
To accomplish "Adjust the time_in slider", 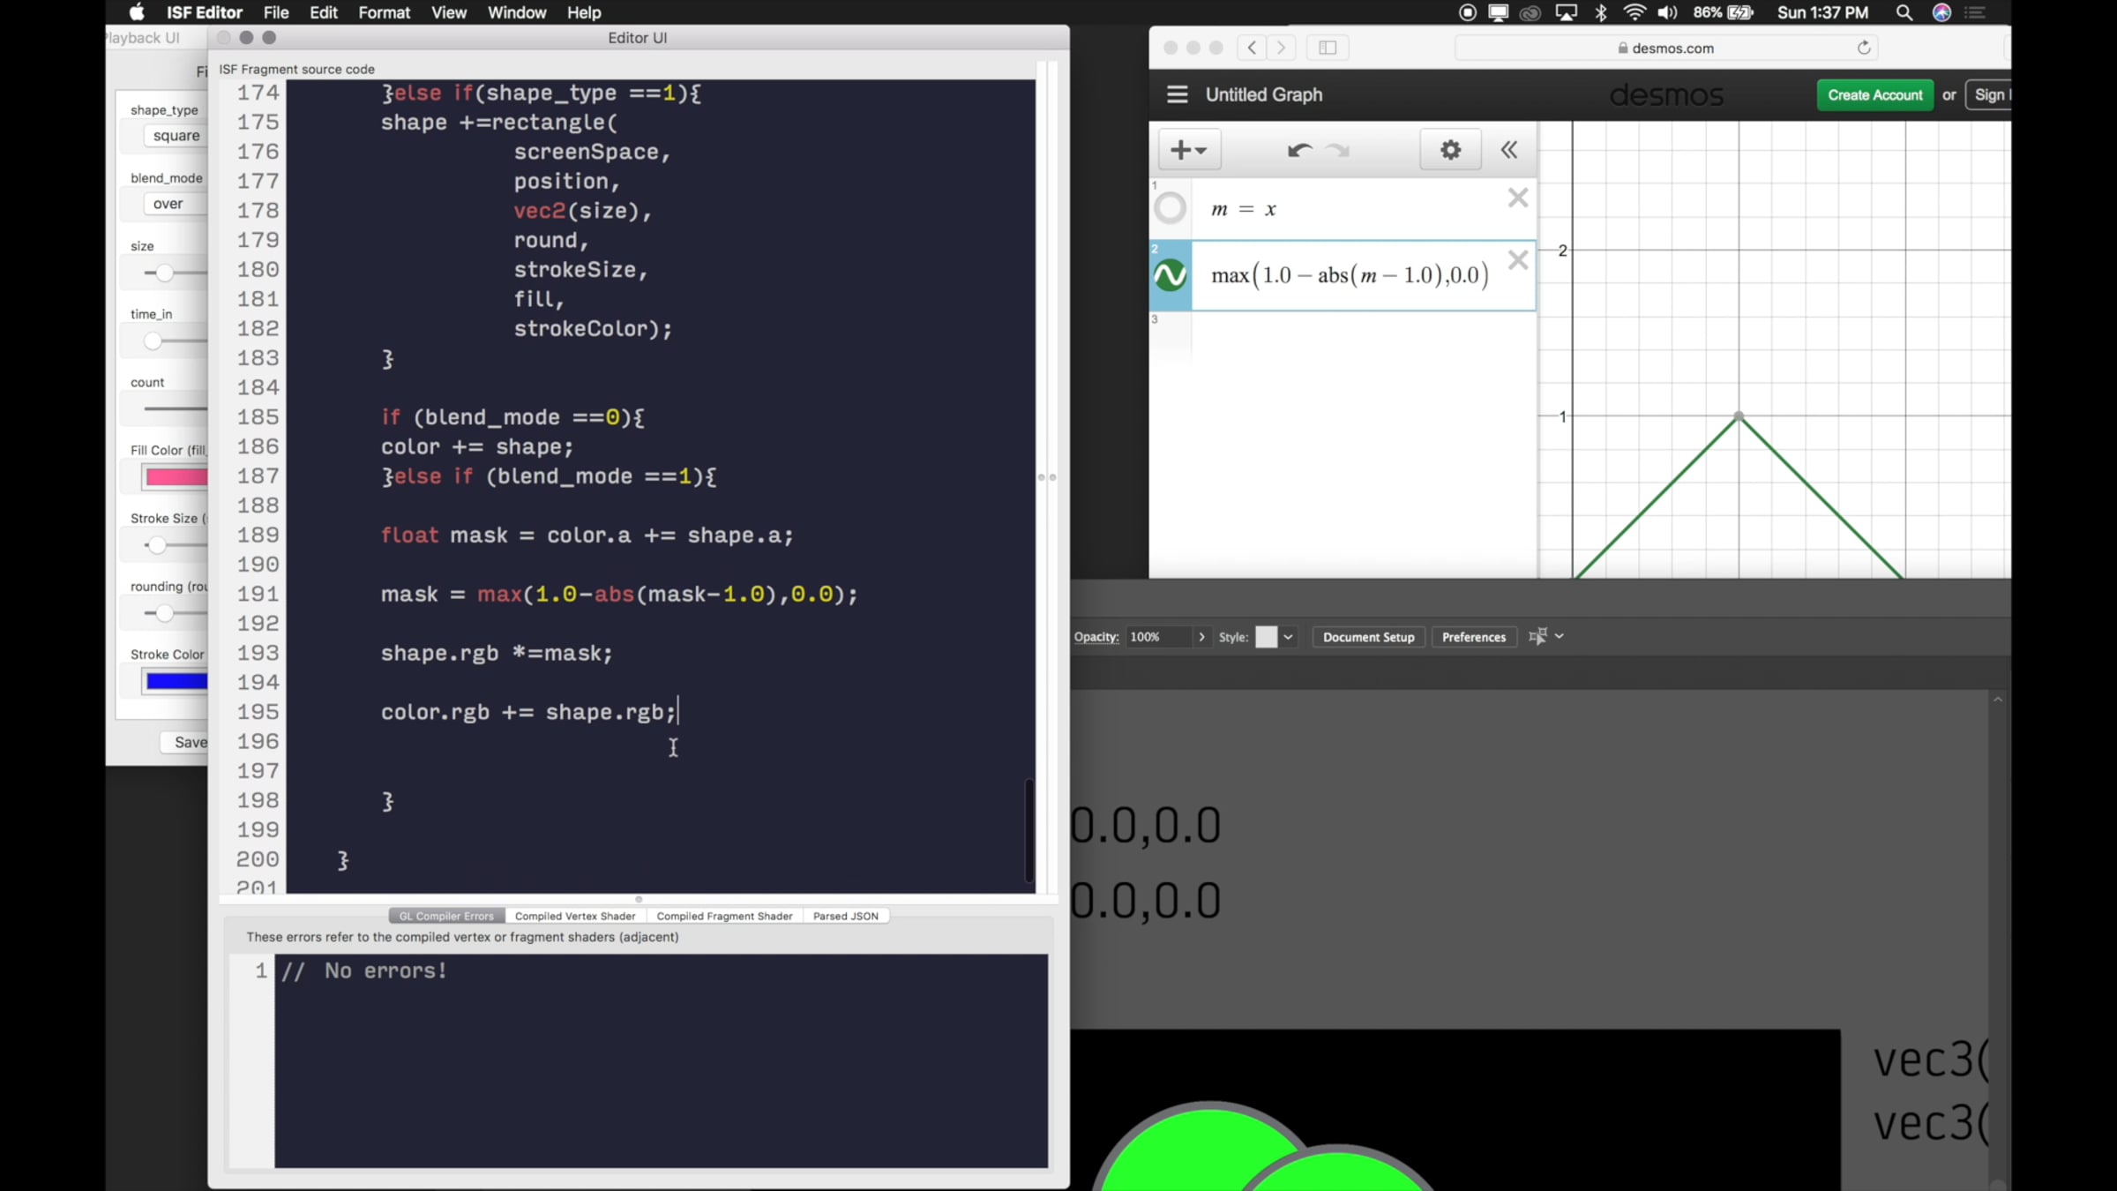I will pyautogui.click(x=153, y=341).
